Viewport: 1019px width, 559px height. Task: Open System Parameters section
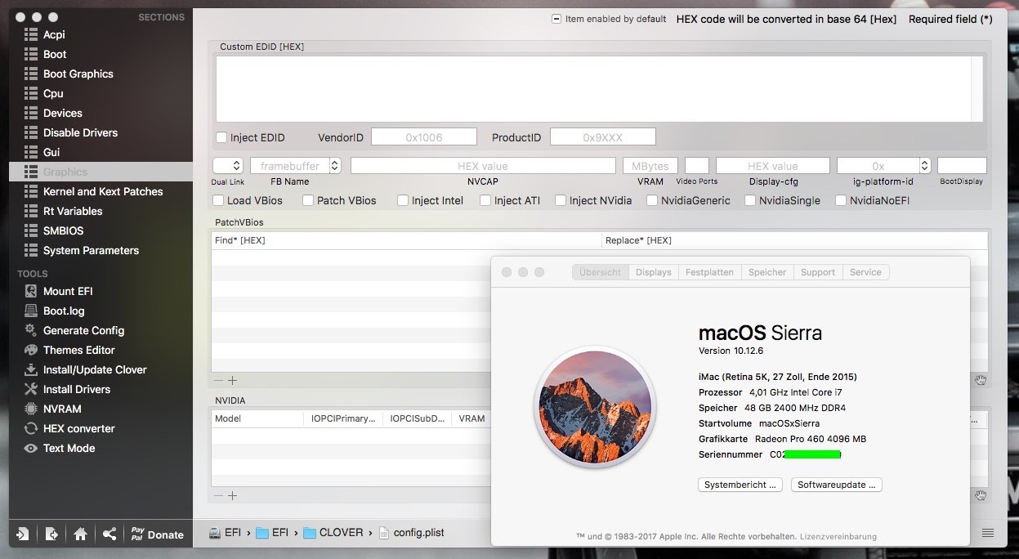pos(91,250)
